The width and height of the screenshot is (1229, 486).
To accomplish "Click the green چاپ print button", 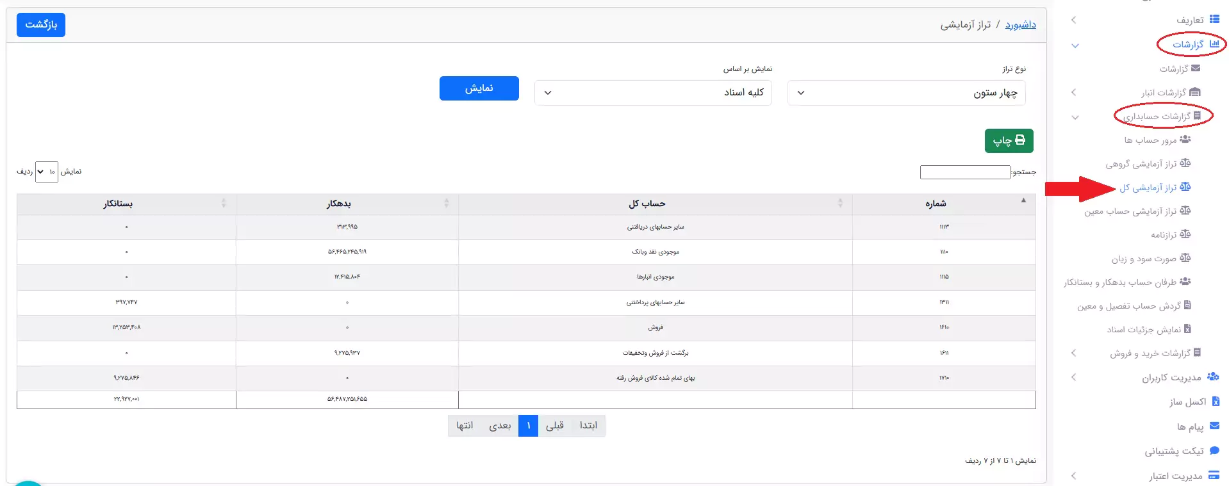I will point(1009,140).
